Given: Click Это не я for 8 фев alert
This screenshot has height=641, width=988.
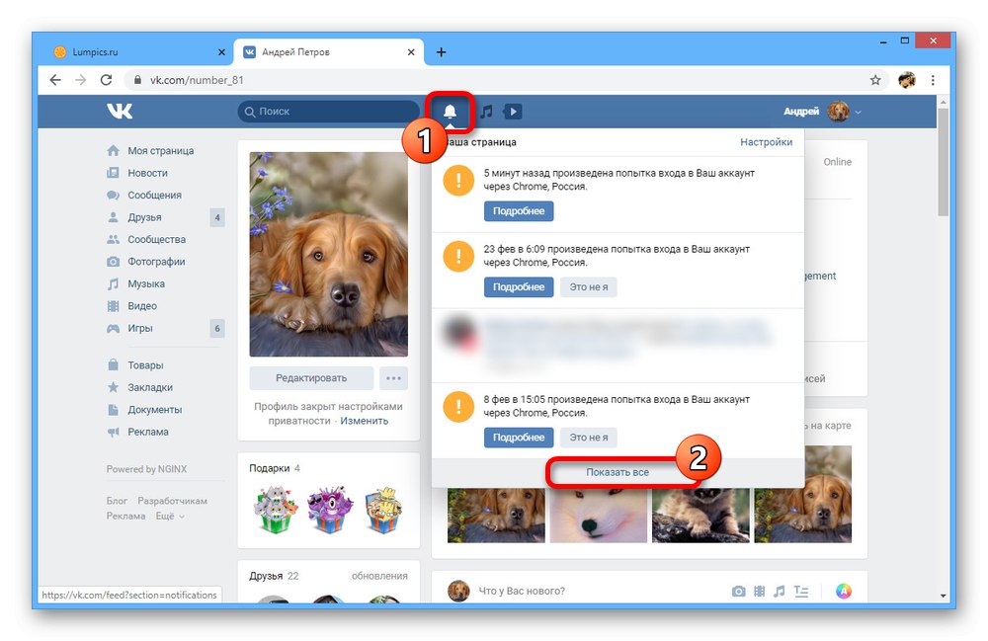Looking at the screenshot, I should point(589,438).
